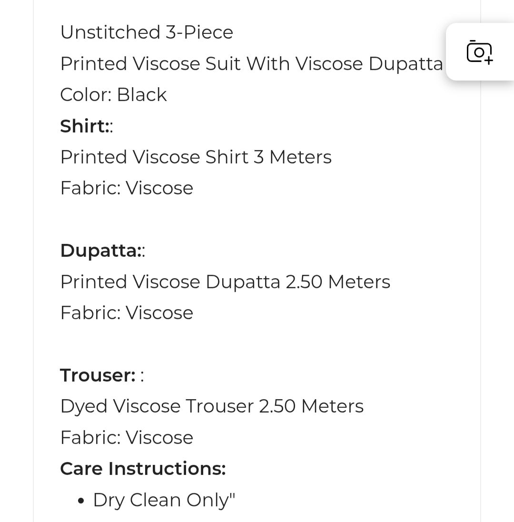
Task: Select 'Dyed Viscose Trouser 2.50 Meters' line
Action: (212, 406)
